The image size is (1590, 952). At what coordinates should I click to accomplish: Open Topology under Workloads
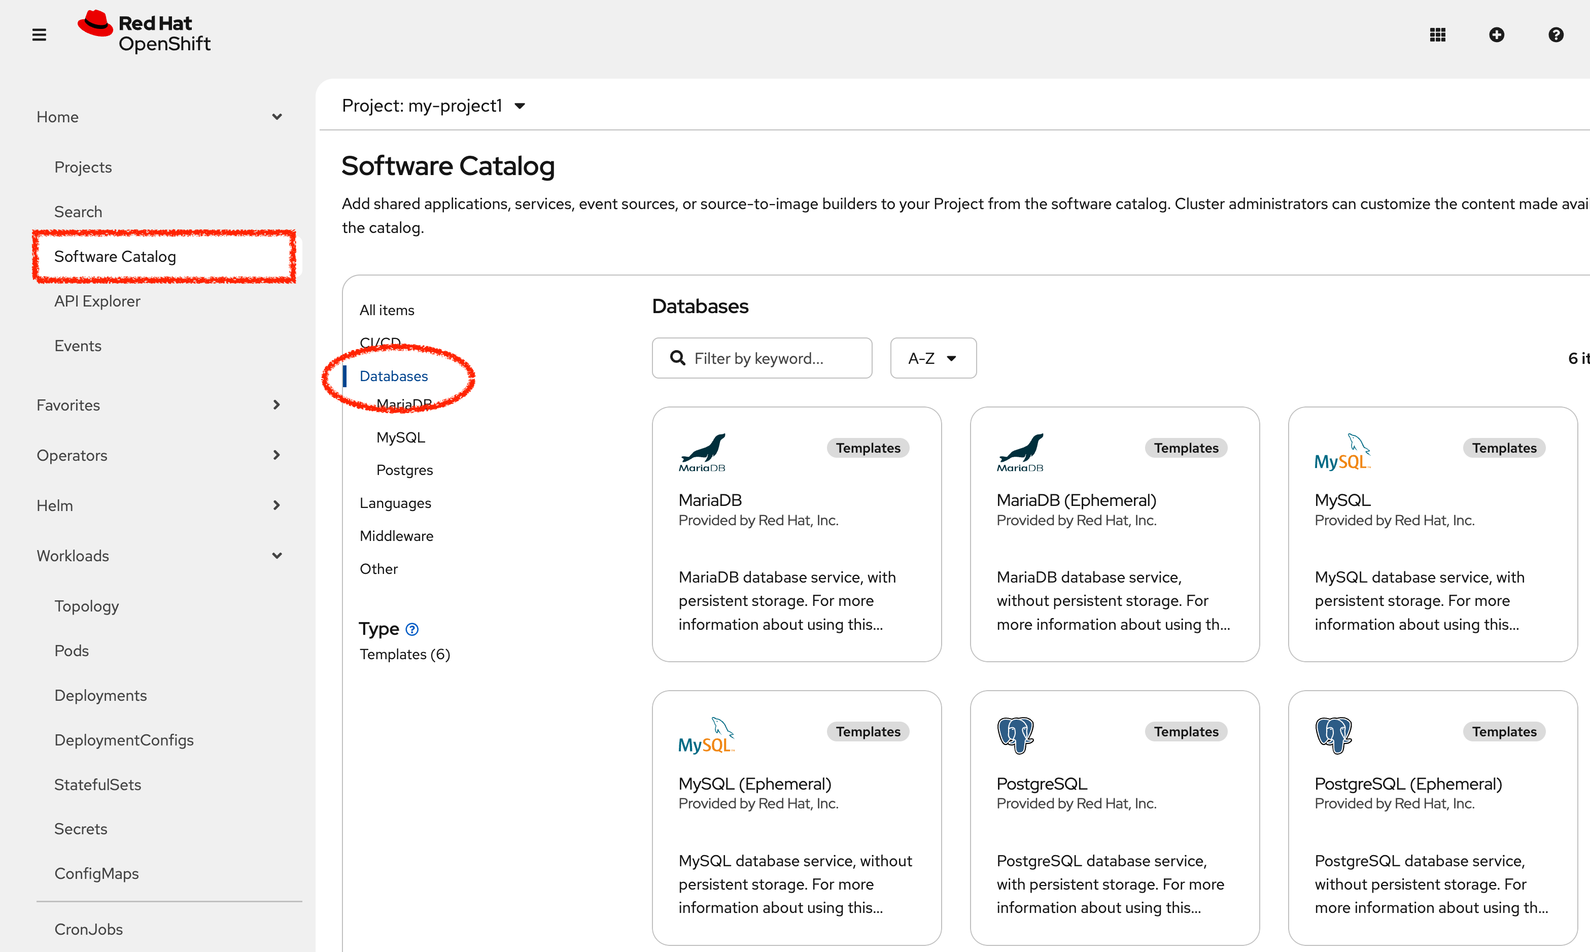(87, 606)
